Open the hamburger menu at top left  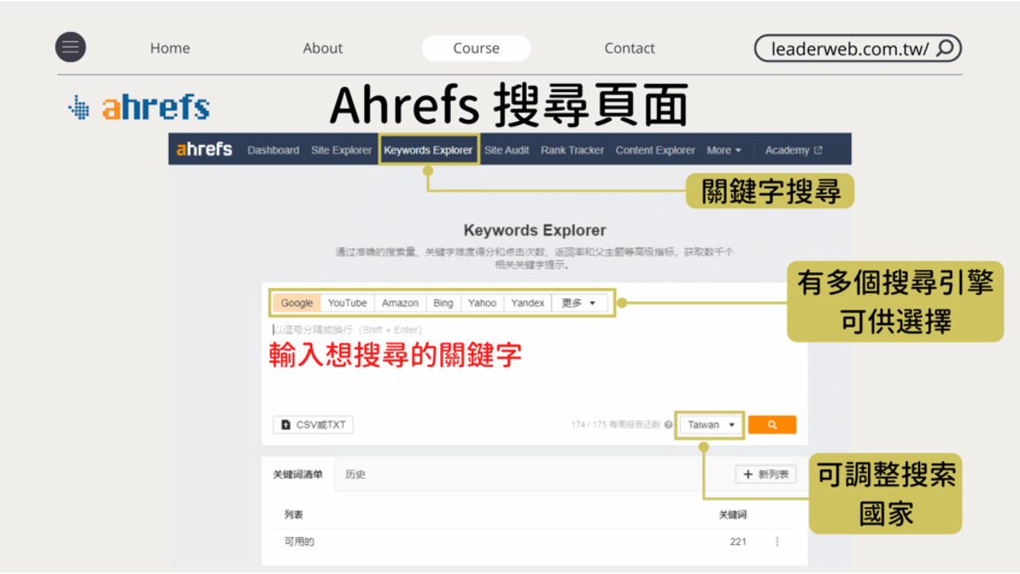pos(70,48)
